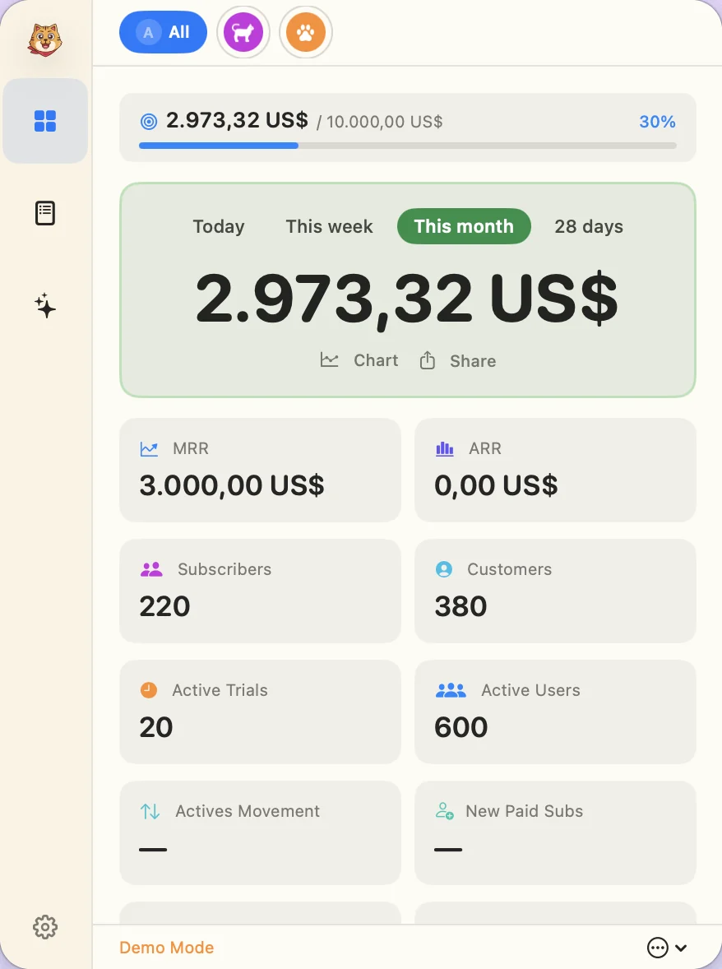Click the blue Active Users group icon

point(451,690)
